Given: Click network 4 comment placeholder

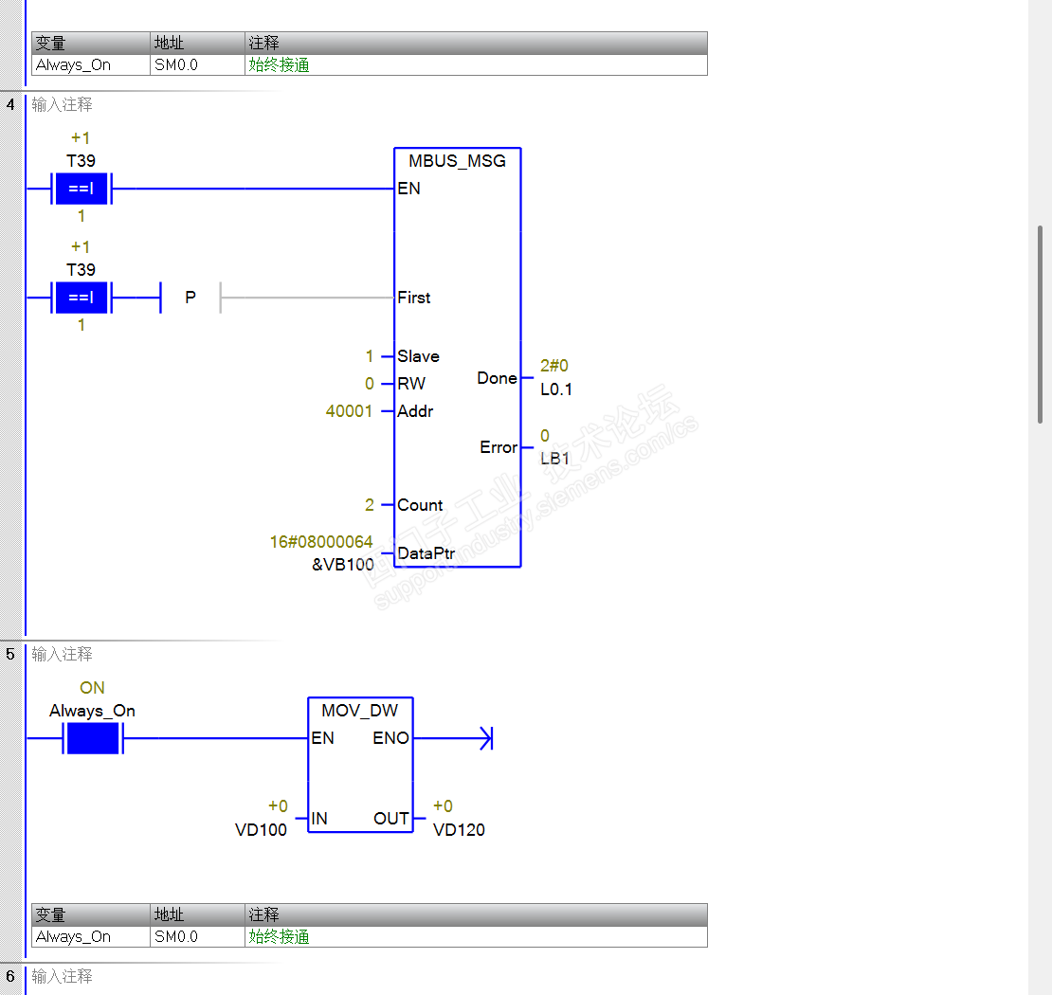Looking at the screenshot, I should click(62, 104).
